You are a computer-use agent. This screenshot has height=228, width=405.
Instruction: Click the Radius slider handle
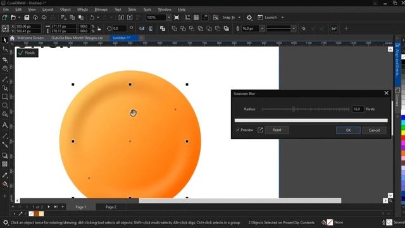pos(294,109)
